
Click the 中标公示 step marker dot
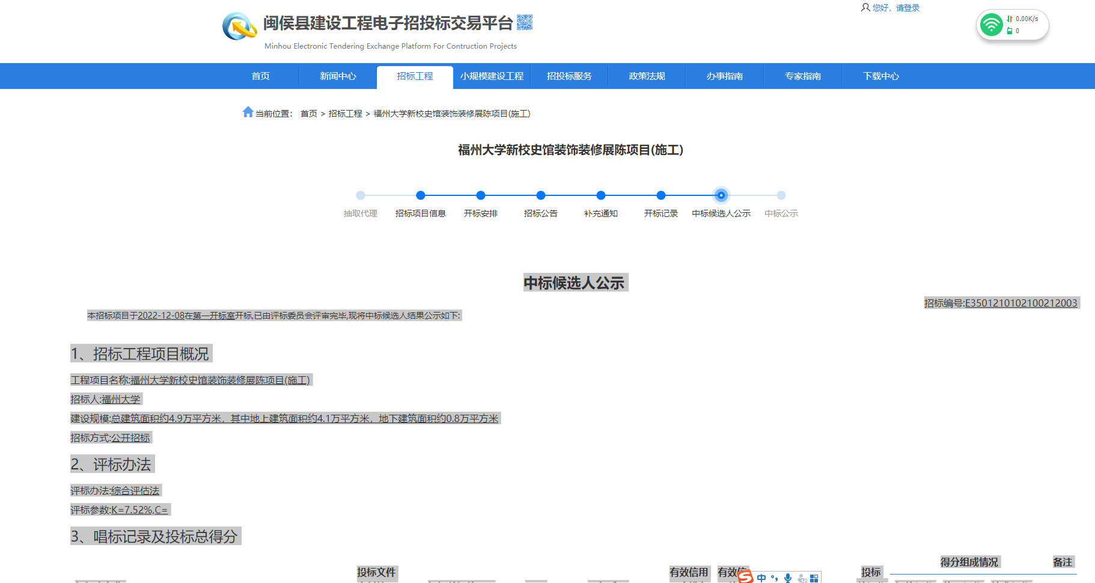pos(781,195)
